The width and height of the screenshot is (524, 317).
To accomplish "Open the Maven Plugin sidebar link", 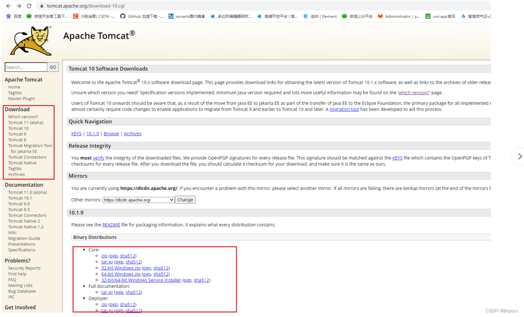I will coord(22,99).
